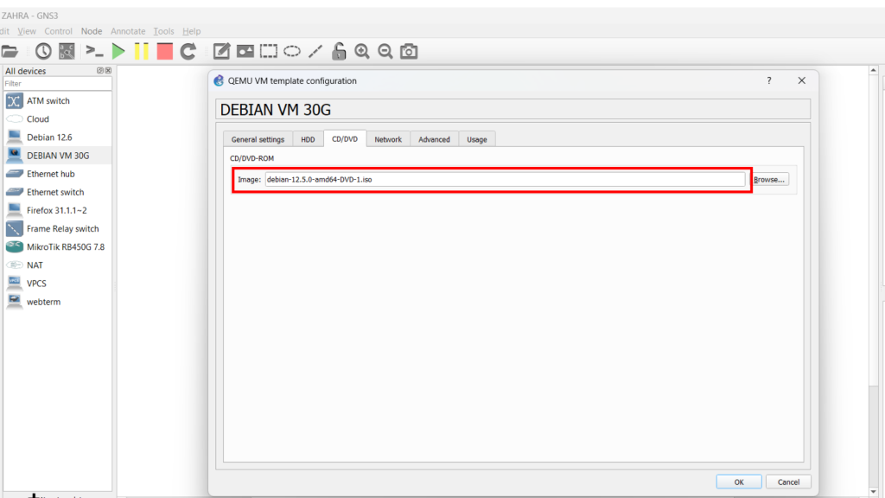885x498 pixels.
Task: Open the Annotate menu
Action: click(128, 31)
